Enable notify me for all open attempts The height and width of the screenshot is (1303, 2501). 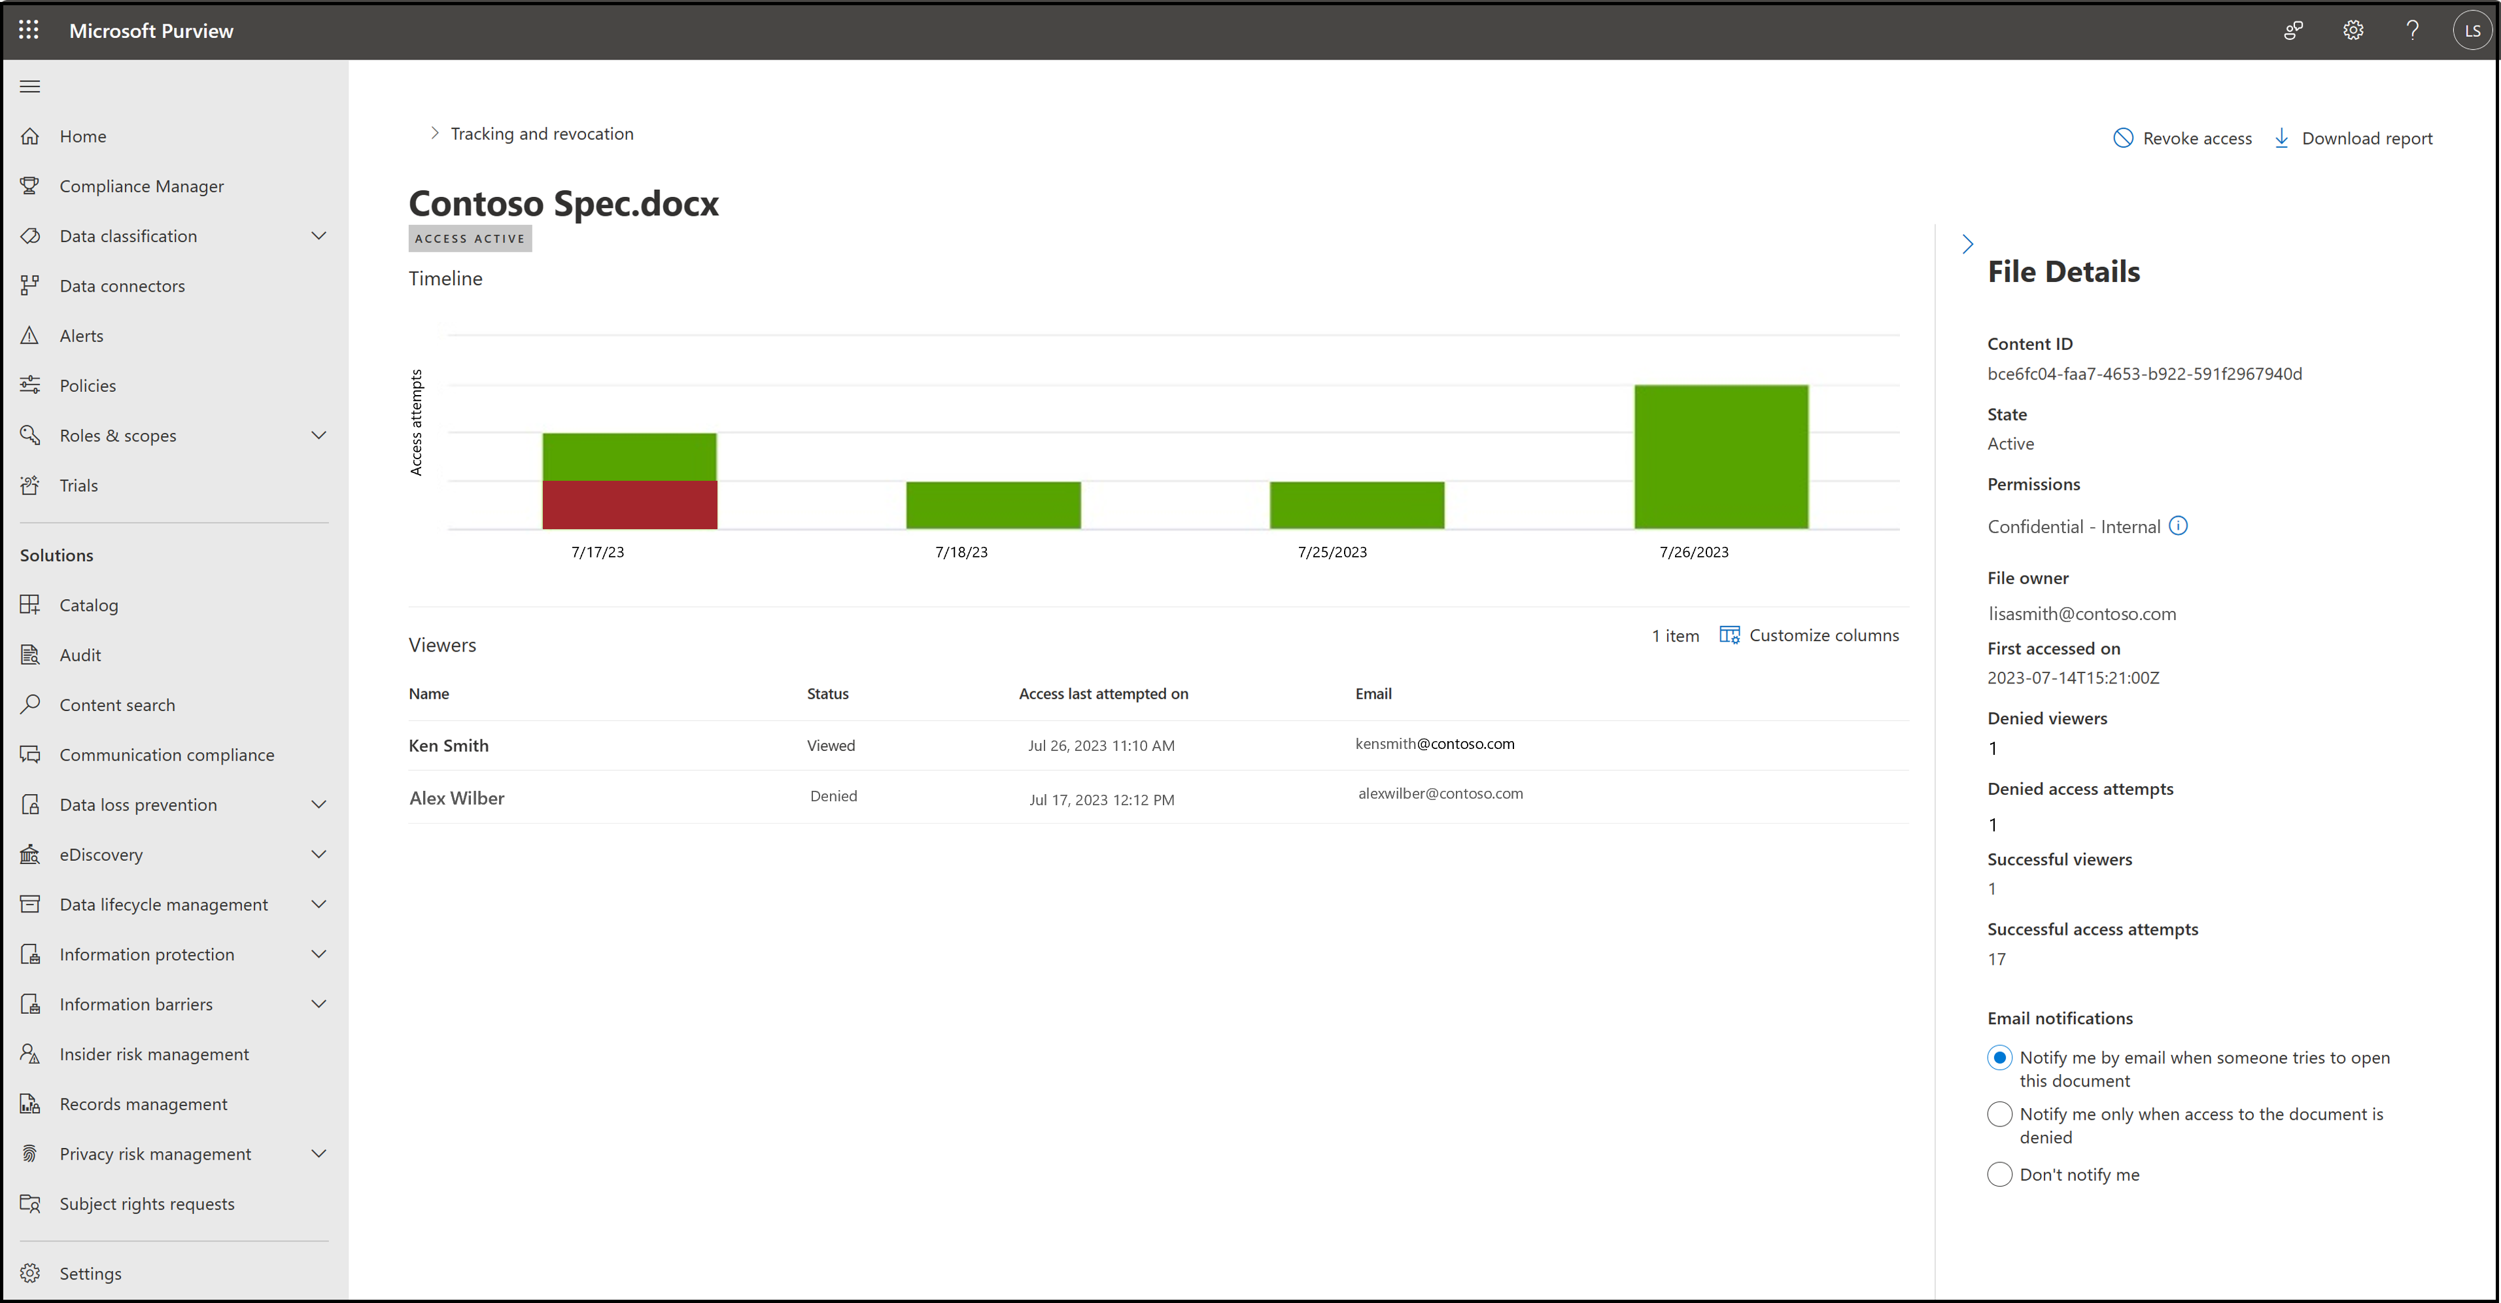coord(2000,1056)
